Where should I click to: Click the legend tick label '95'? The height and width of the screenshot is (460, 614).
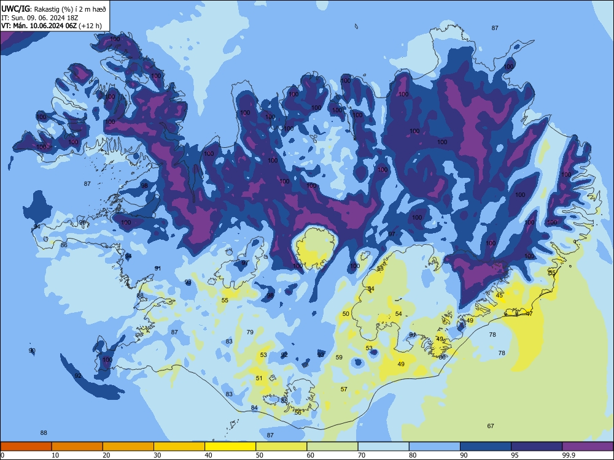[515, 455]
